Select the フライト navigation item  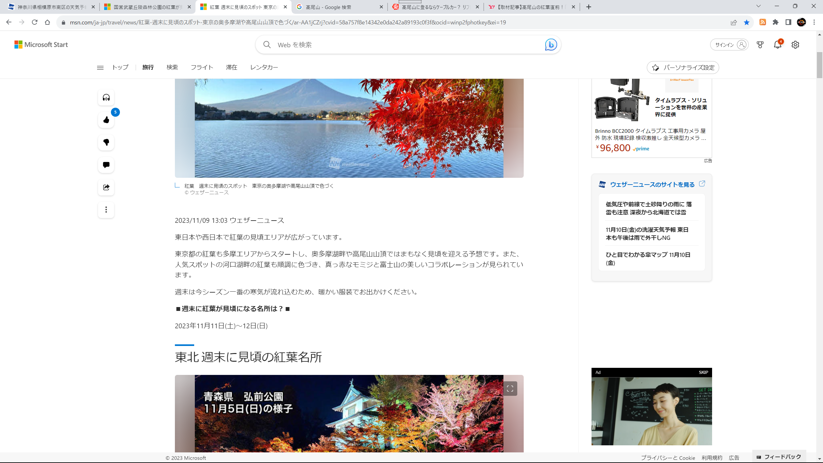202,67
